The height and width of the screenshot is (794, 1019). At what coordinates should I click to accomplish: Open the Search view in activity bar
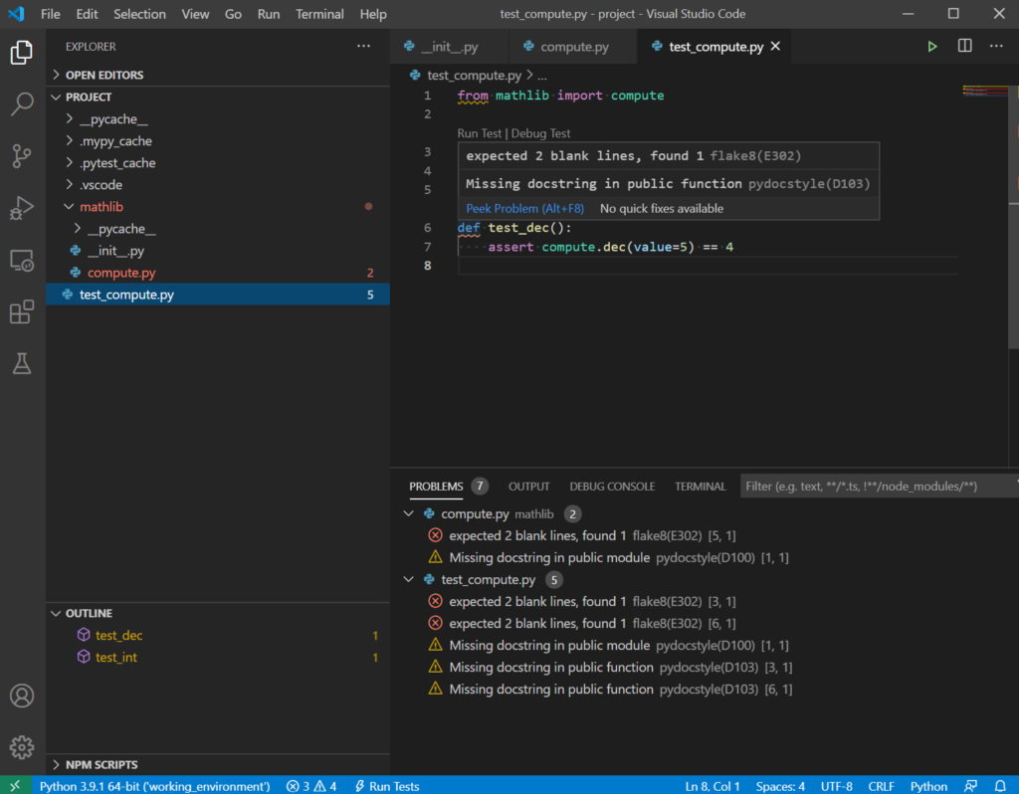pos(22,103)
